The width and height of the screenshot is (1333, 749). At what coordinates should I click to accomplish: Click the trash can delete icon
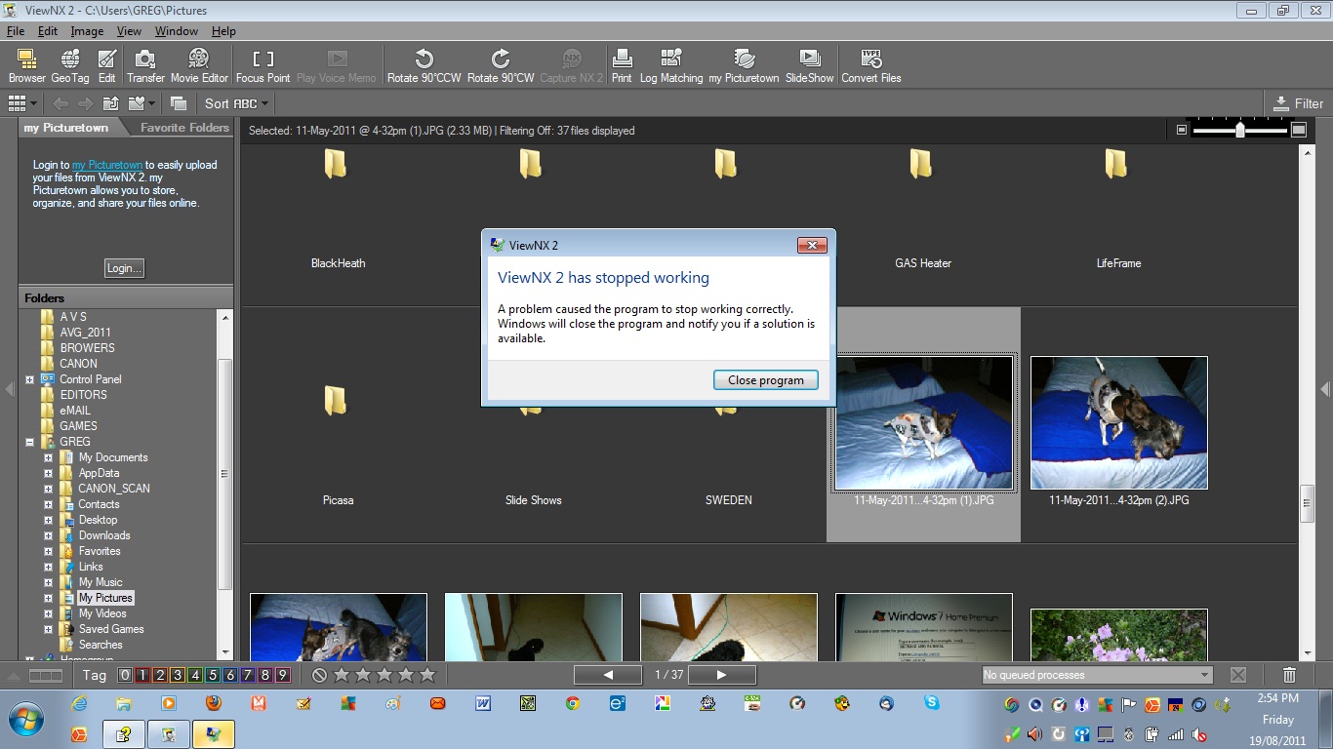click(x=1289, y=675)
